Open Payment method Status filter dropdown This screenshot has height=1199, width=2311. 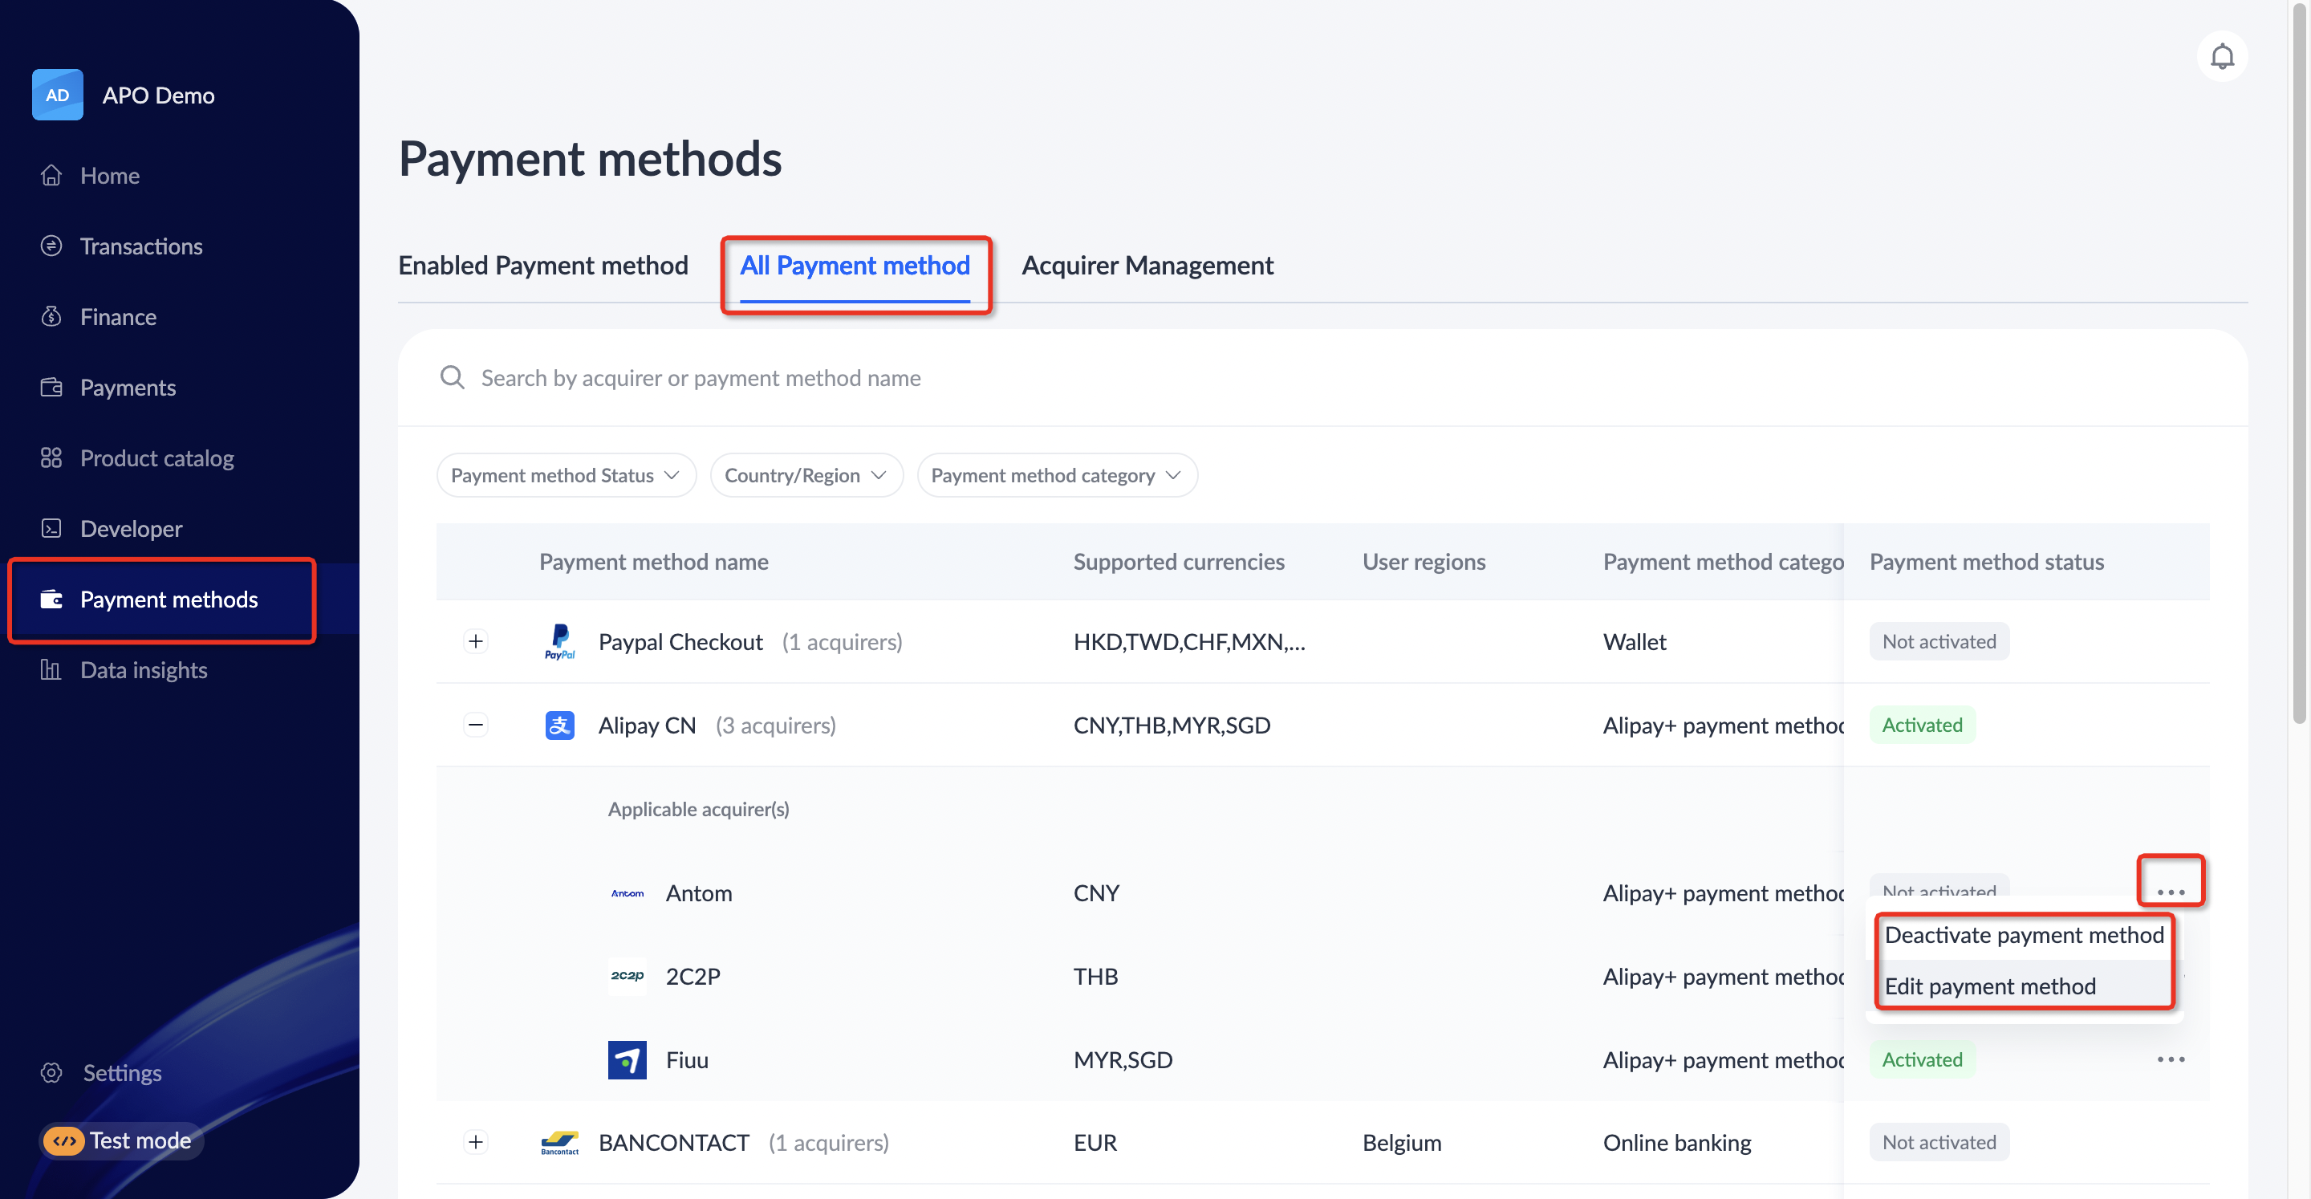coord(565,475)
